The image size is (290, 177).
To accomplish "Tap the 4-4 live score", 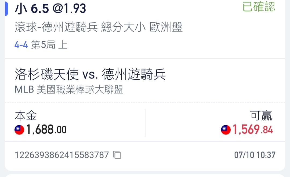I will click(21, 45).
